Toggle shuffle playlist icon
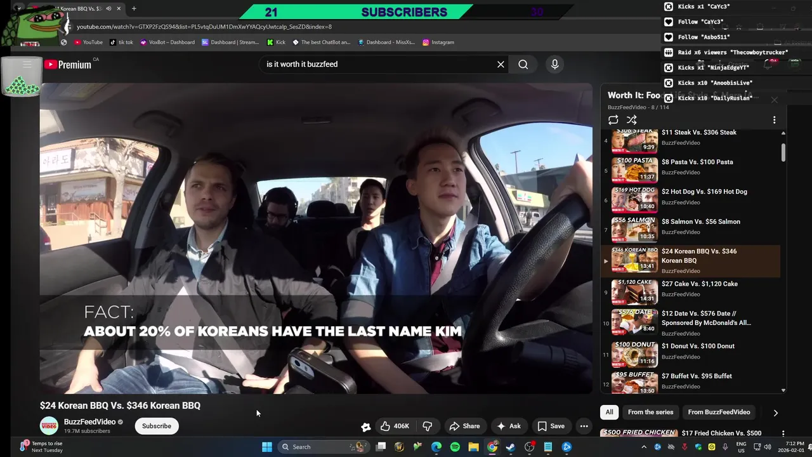The height and width of the screenshot is (457, 812). [632, 120]
